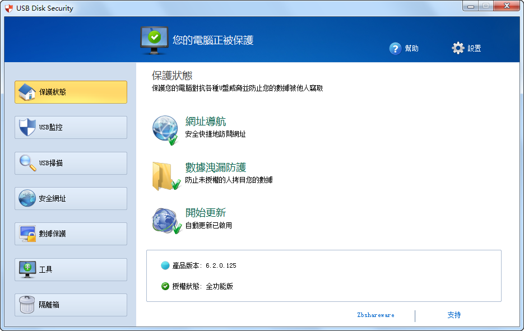
Task: Click the globe icon next to 網址導航
Action: 166,130
